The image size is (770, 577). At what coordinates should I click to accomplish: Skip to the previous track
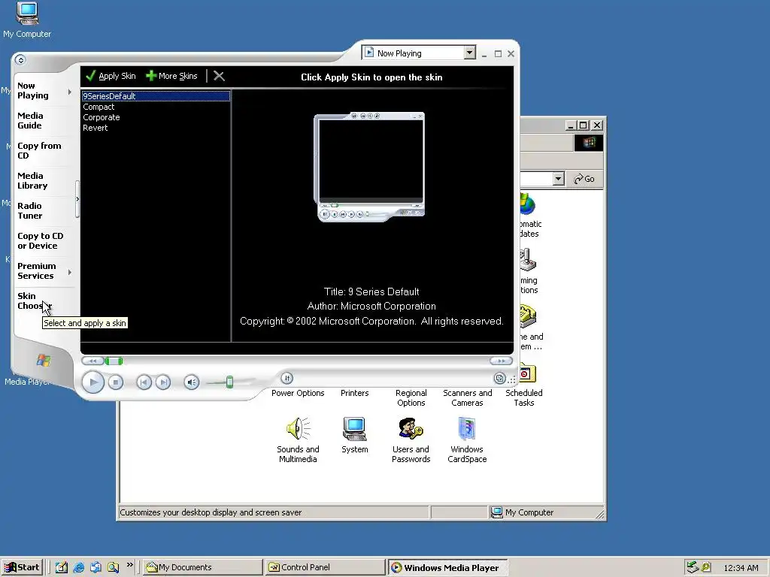144,382
